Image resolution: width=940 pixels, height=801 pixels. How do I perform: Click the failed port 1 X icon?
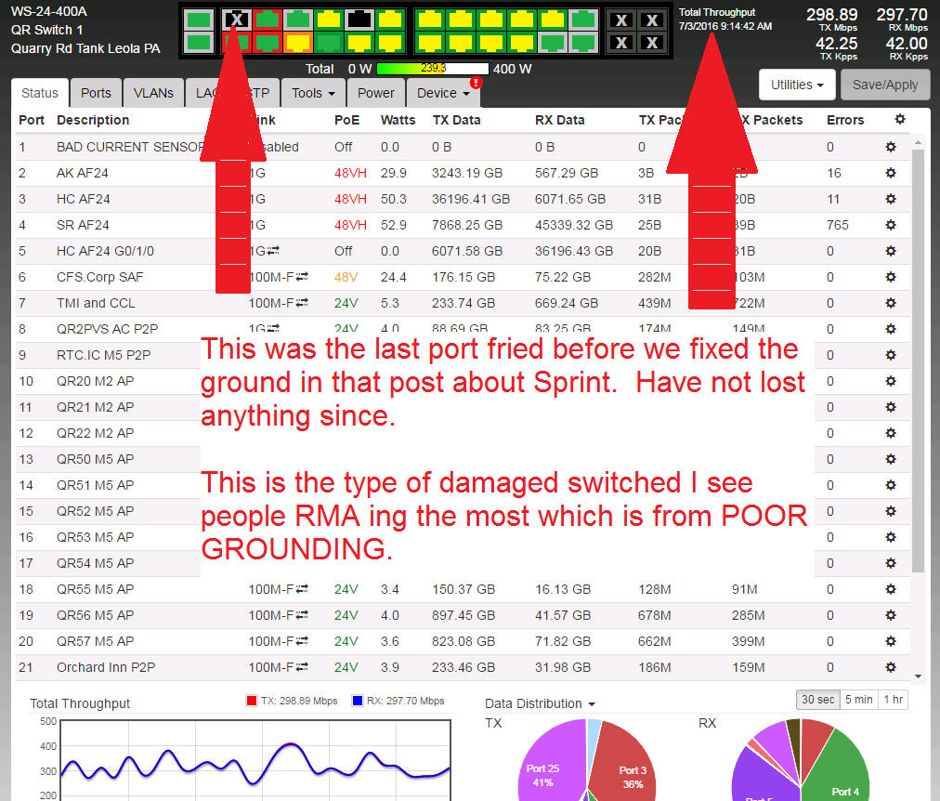[x=236, y=20]
